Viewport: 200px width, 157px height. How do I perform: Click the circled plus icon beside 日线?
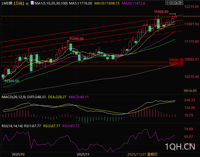click(27, 4)
